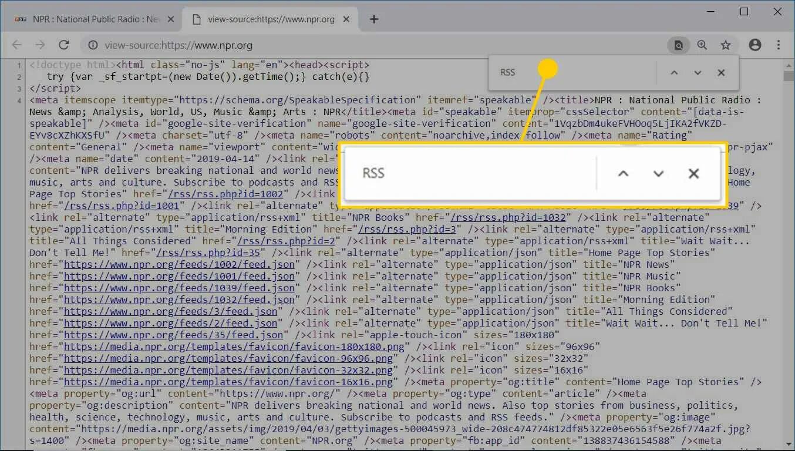This screenshot has height=451, width=795.
Task: Click the "google-site-verification" id text
Action: [237, 123]
